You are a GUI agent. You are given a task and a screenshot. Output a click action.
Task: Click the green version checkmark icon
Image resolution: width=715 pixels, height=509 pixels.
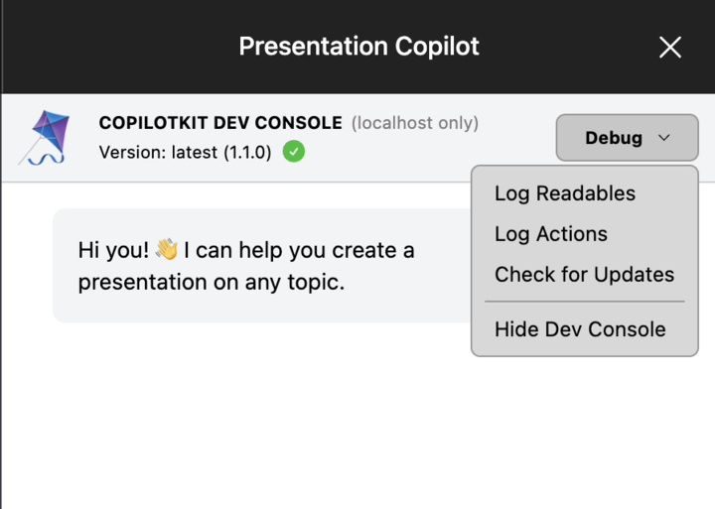293,152
